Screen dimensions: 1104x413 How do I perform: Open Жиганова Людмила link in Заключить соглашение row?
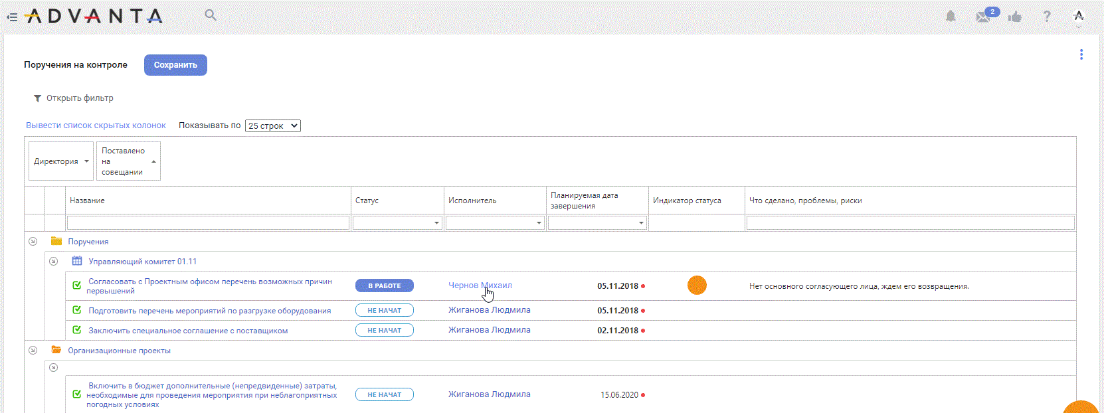click(490, 330)
